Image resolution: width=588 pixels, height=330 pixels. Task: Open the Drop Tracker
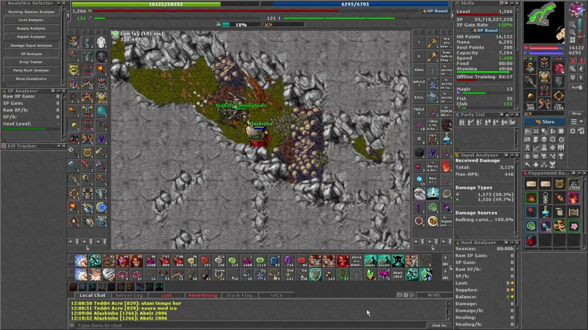(x=31, y=62)
